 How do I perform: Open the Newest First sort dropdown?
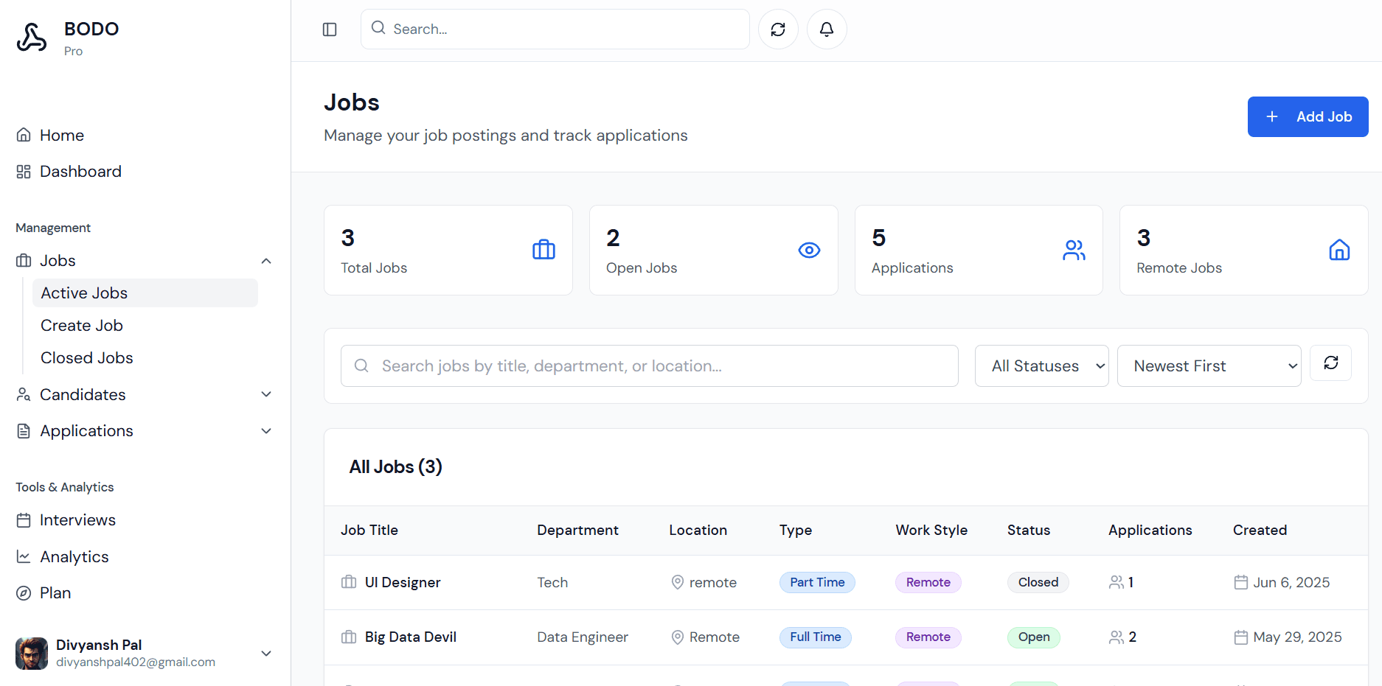tap(1209, 366)
